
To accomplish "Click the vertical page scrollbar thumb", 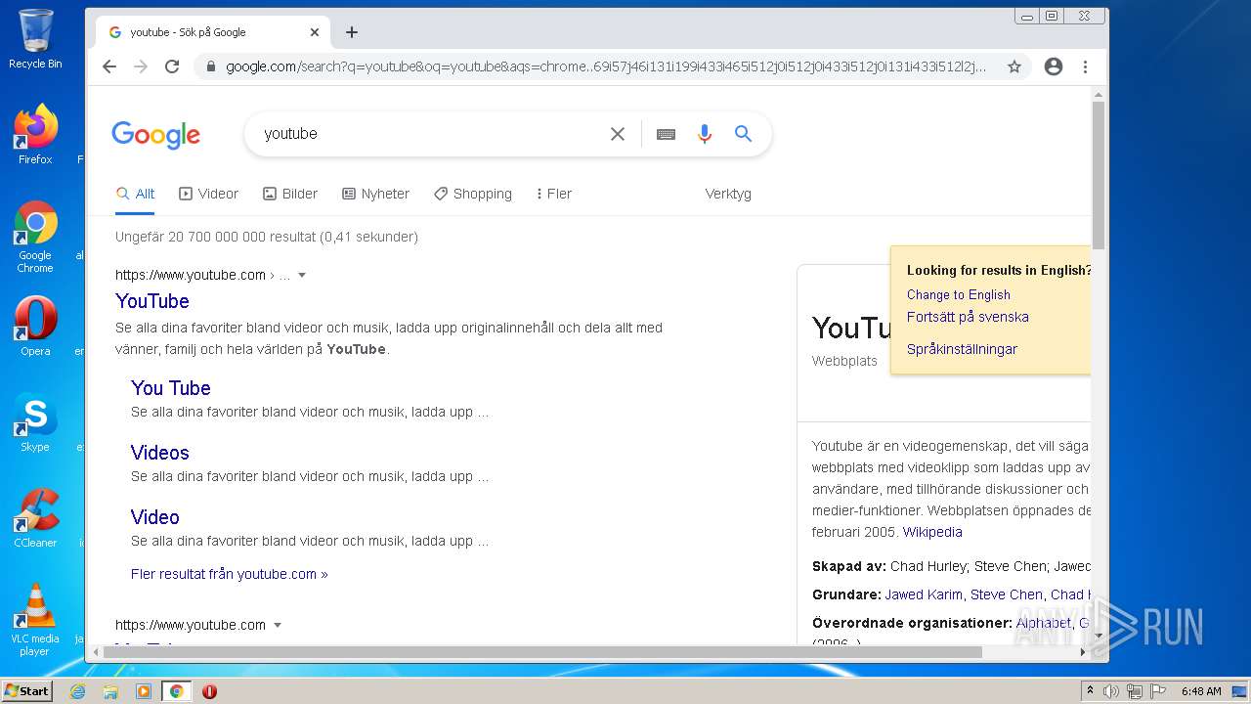I will 1099,176.
